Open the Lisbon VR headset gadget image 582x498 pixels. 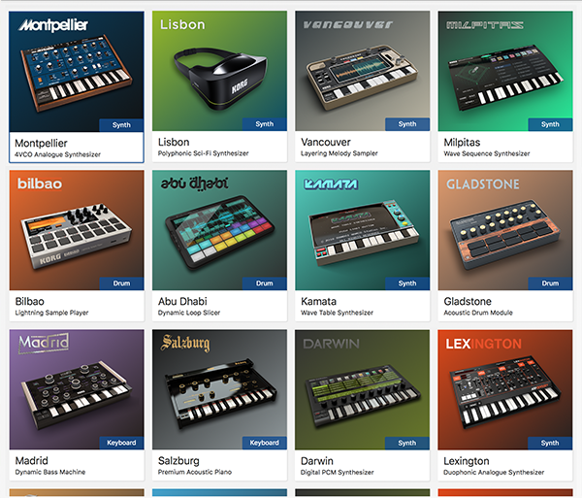coord(219,71)
